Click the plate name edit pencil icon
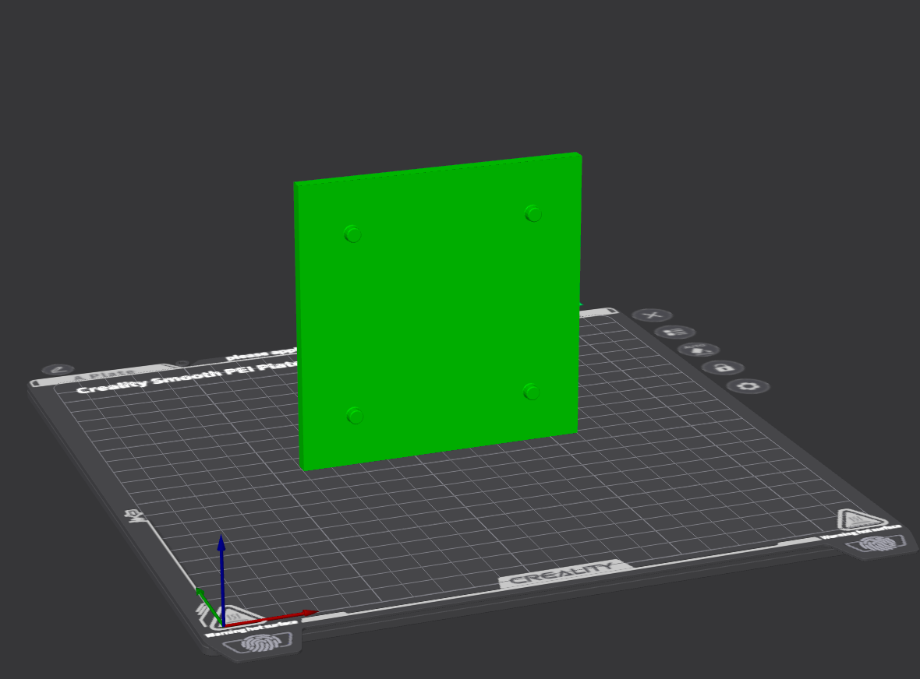 (58, 370)
